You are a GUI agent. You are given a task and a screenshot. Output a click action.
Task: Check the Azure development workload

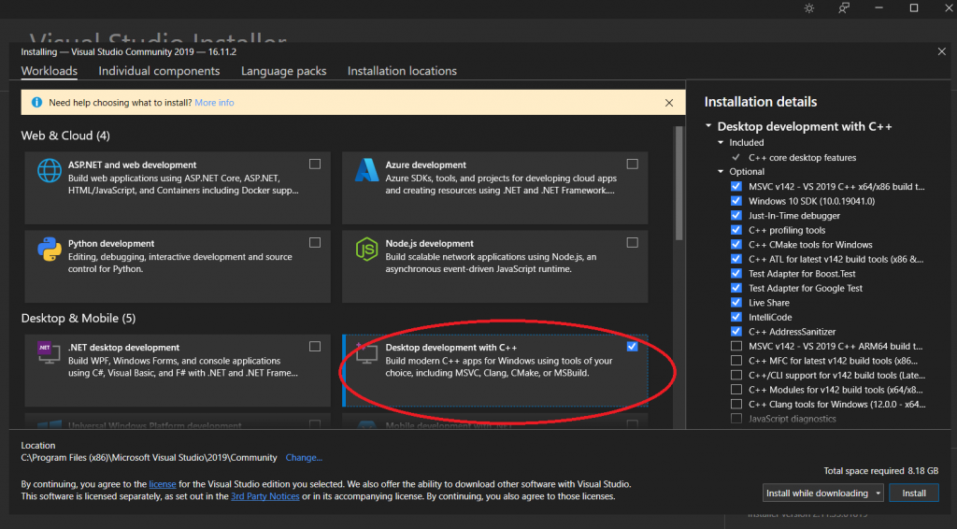(x=633, y=164)
